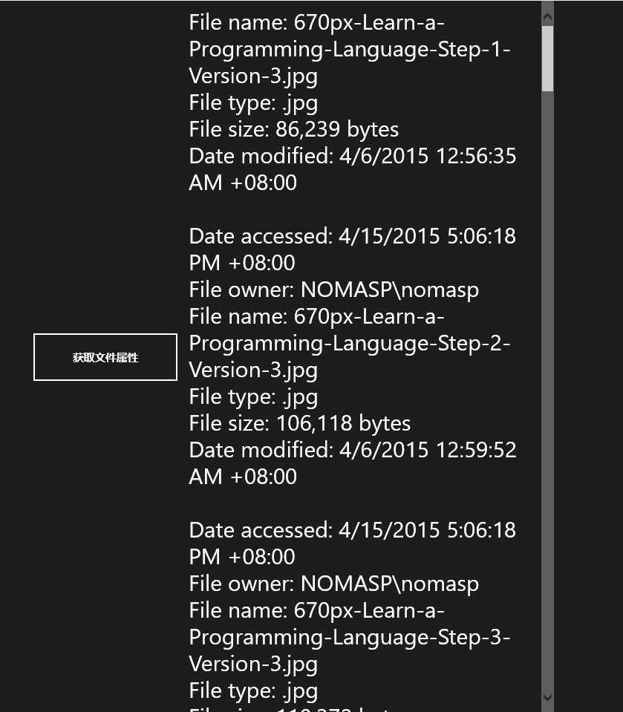This screenshot has width=623, height=712.
Task: Click the text line "Programming-Language-Step-1-"
Action: (x=349, y=49)
